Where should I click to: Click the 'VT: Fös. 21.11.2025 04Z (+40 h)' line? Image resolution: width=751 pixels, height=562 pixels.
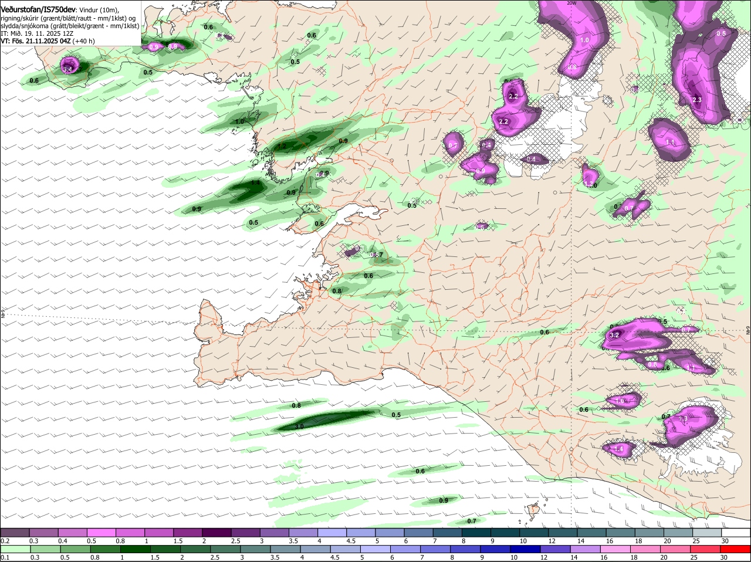(48, 41)
